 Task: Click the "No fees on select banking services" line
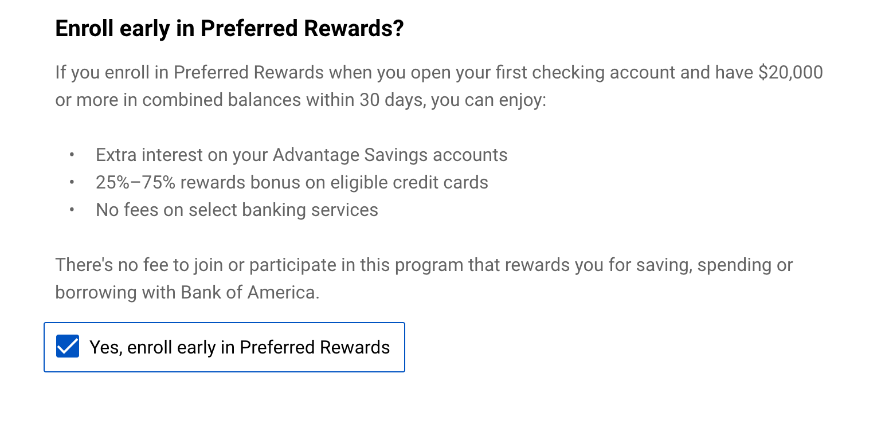click(237, 210)
